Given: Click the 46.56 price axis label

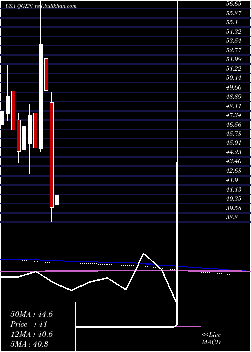Looking at the screenshot, I should click(x=233, y=124).
